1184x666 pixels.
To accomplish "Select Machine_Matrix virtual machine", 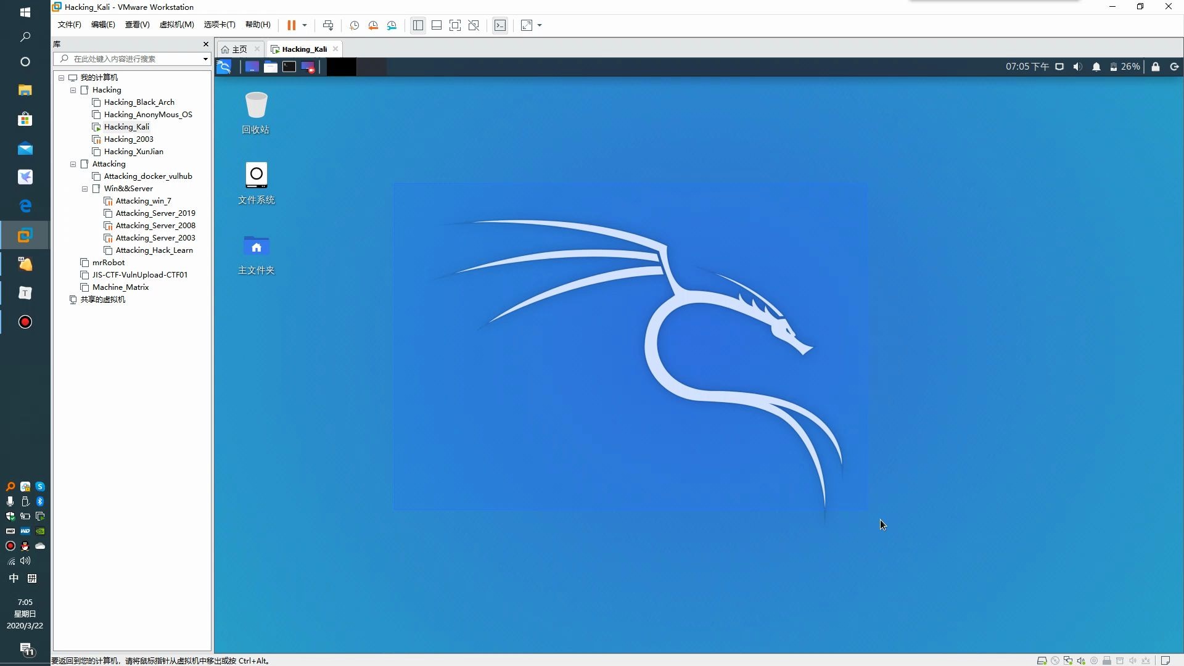I will coord(121,287).
